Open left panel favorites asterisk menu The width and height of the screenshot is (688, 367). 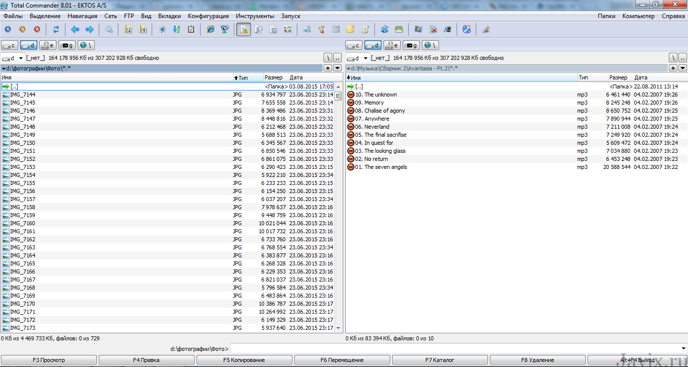point(328,68)
